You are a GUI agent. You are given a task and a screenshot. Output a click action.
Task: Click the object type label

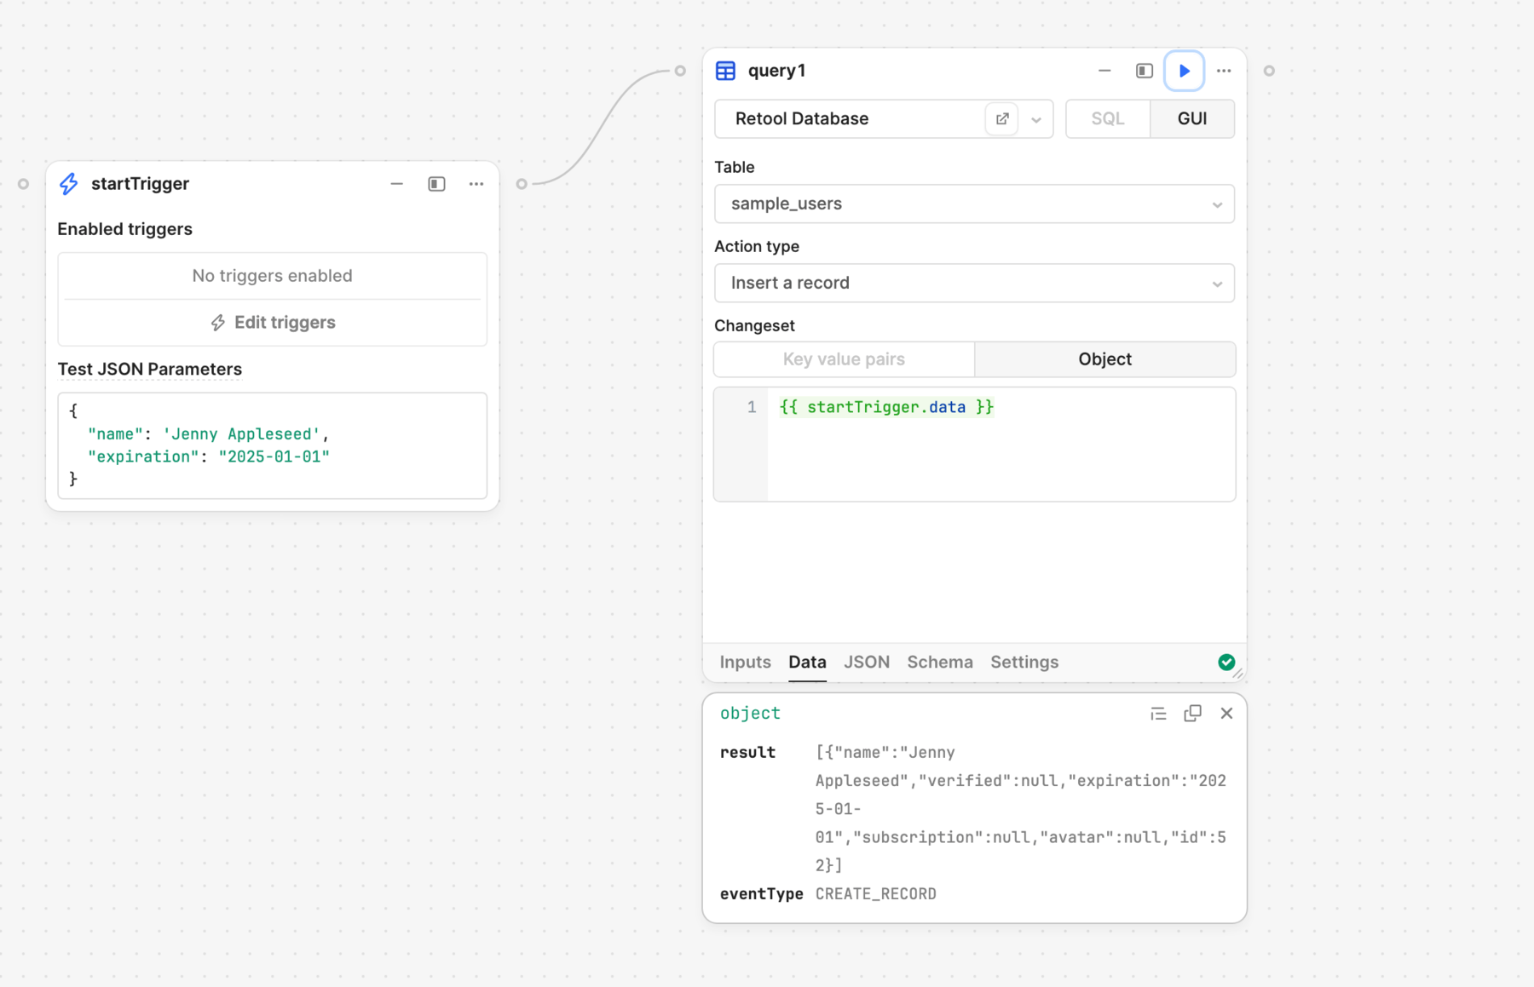pyautogui.click(x=750, y=714)
